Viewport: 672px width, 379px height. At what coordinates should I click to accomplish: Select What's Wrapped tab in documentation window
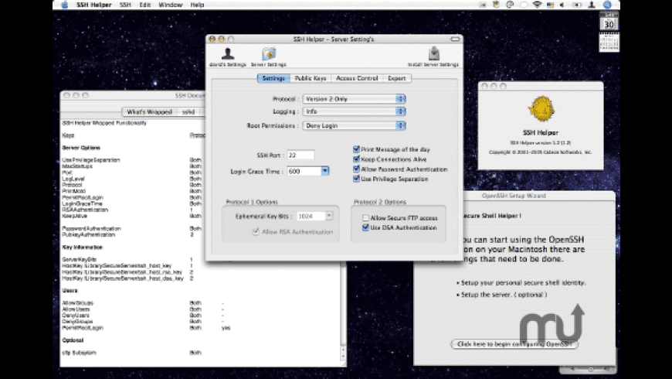point(149,111)
